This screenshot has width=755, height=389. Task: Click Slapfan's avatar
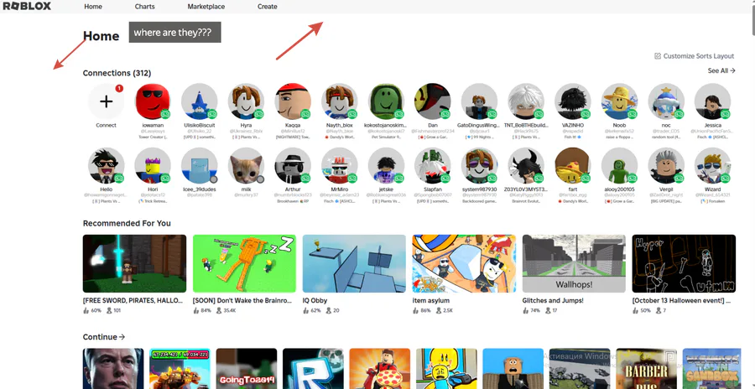click(432, 166)
